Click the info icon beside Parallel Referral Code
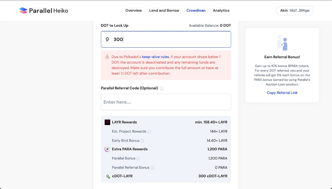This screenshot has height=189, width=332. coord(161,88)
